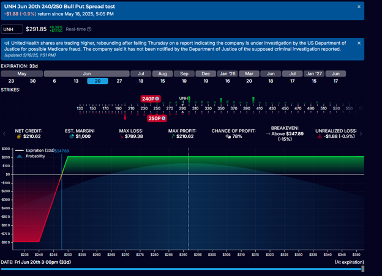Click the Breakeven arrow icon

[x=268, y=134]
